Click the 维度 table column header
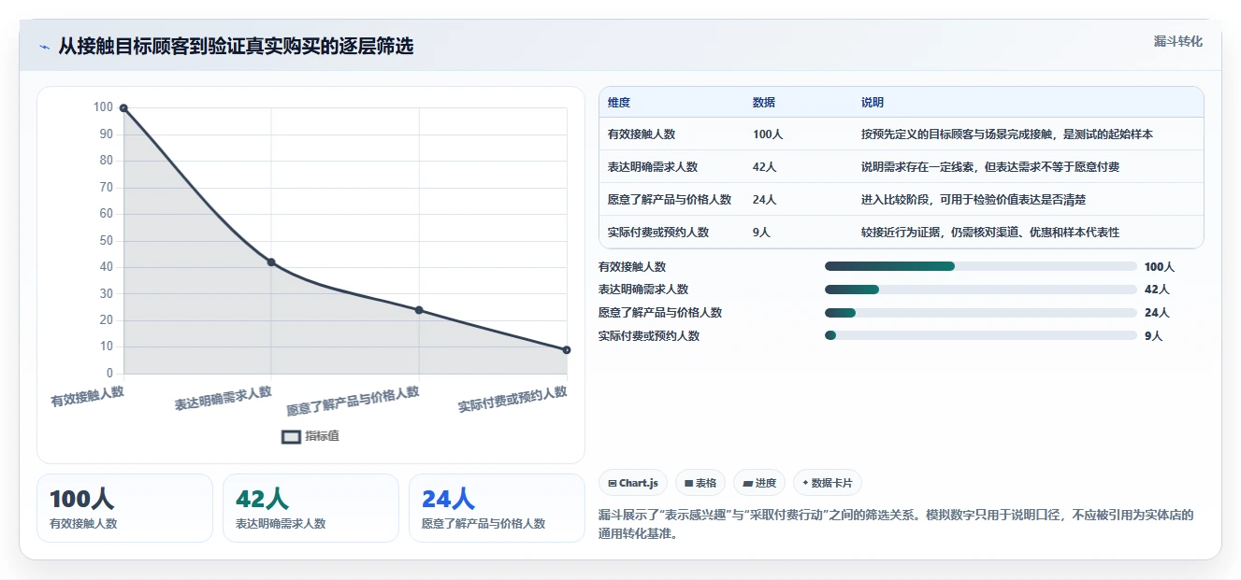Screen dimensions: 1241x580 pyautogui.click(x=619, y=103)
